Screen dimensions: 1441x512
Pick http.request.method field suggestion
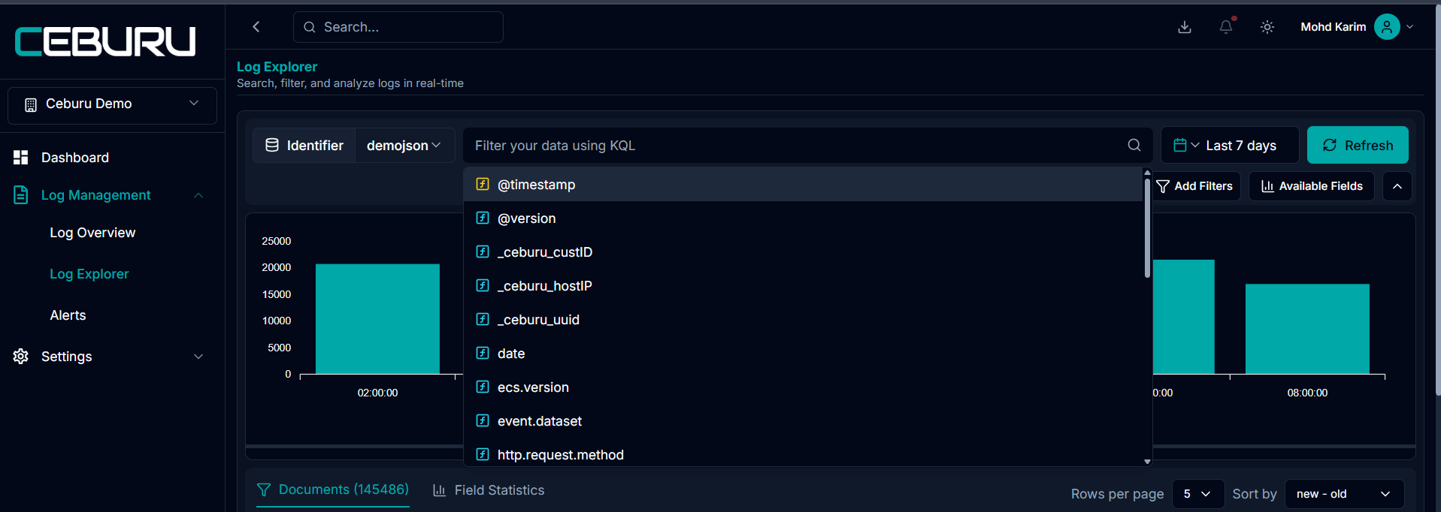(x=804, y=454)
